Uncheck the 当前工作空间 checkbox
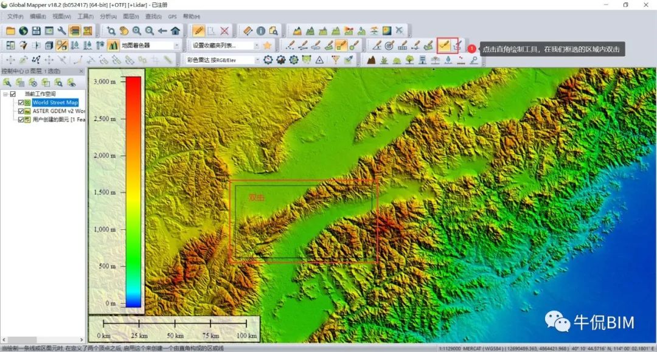This screenshot has width=657, height=352. click(x=13, y=94)
